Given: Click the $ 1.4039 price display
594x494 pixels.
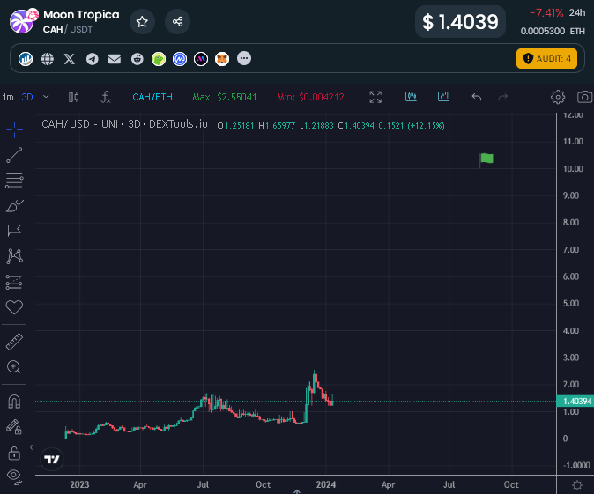Looking at the screenshot, I should (460, 22).
